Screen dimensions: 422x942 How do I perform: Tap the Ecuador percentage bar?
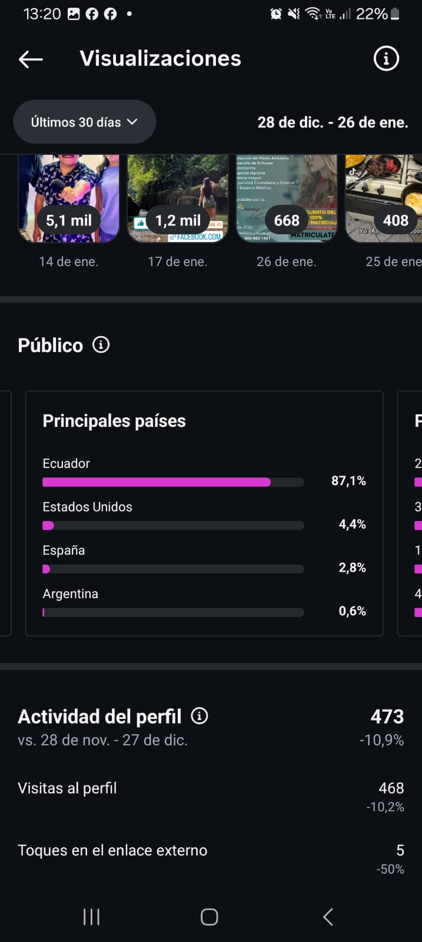pos(173,482)
